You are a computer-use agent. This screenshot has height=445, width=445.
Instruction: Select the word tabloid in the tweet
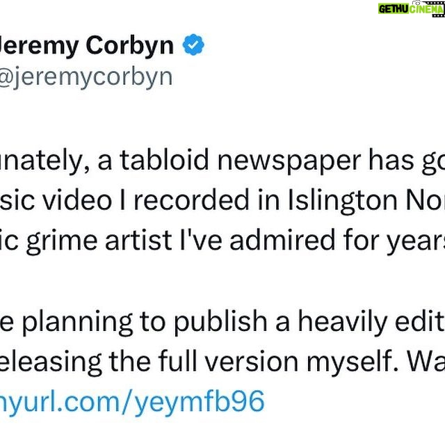[x=165, y=160]
